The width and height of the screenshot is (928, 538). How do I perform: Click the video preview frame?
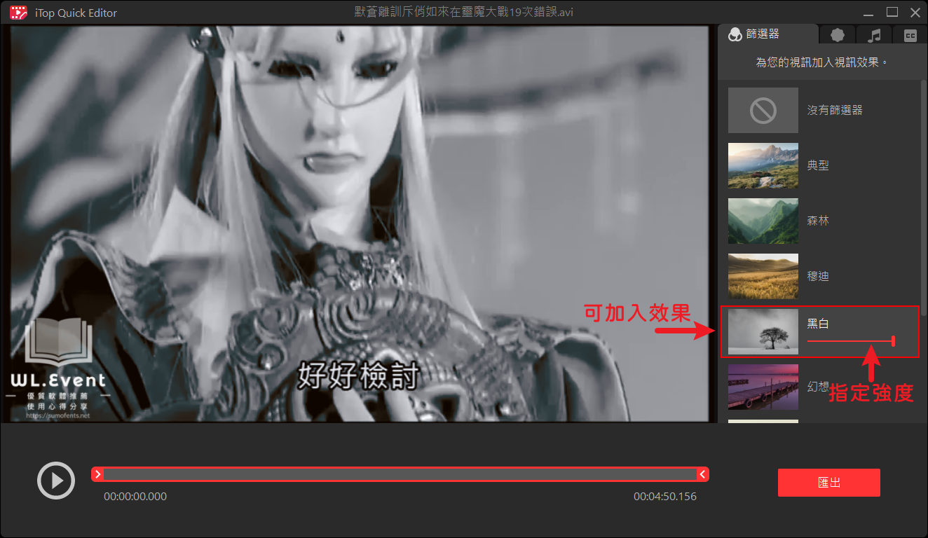(359, 223)
